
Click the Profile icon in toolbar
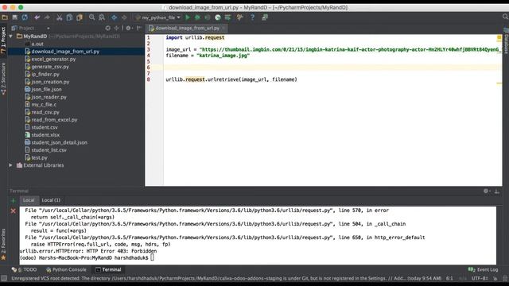click(x=218, y=17)
